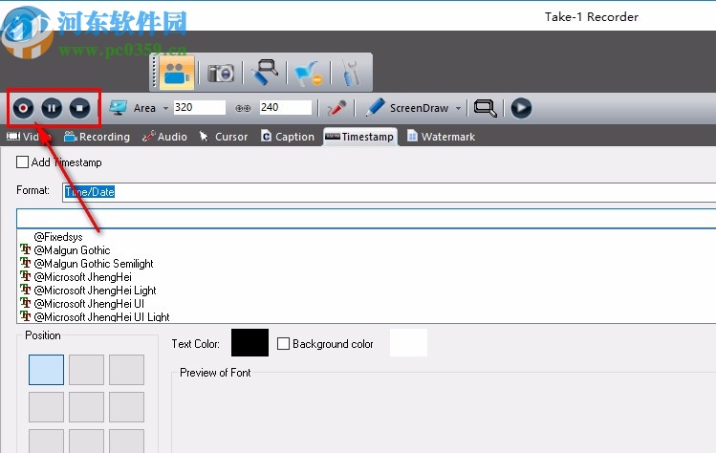The width and height of the screenshot is (716, 453).
Task: Switch to the Watermark tab
Action: pos(441,137)
